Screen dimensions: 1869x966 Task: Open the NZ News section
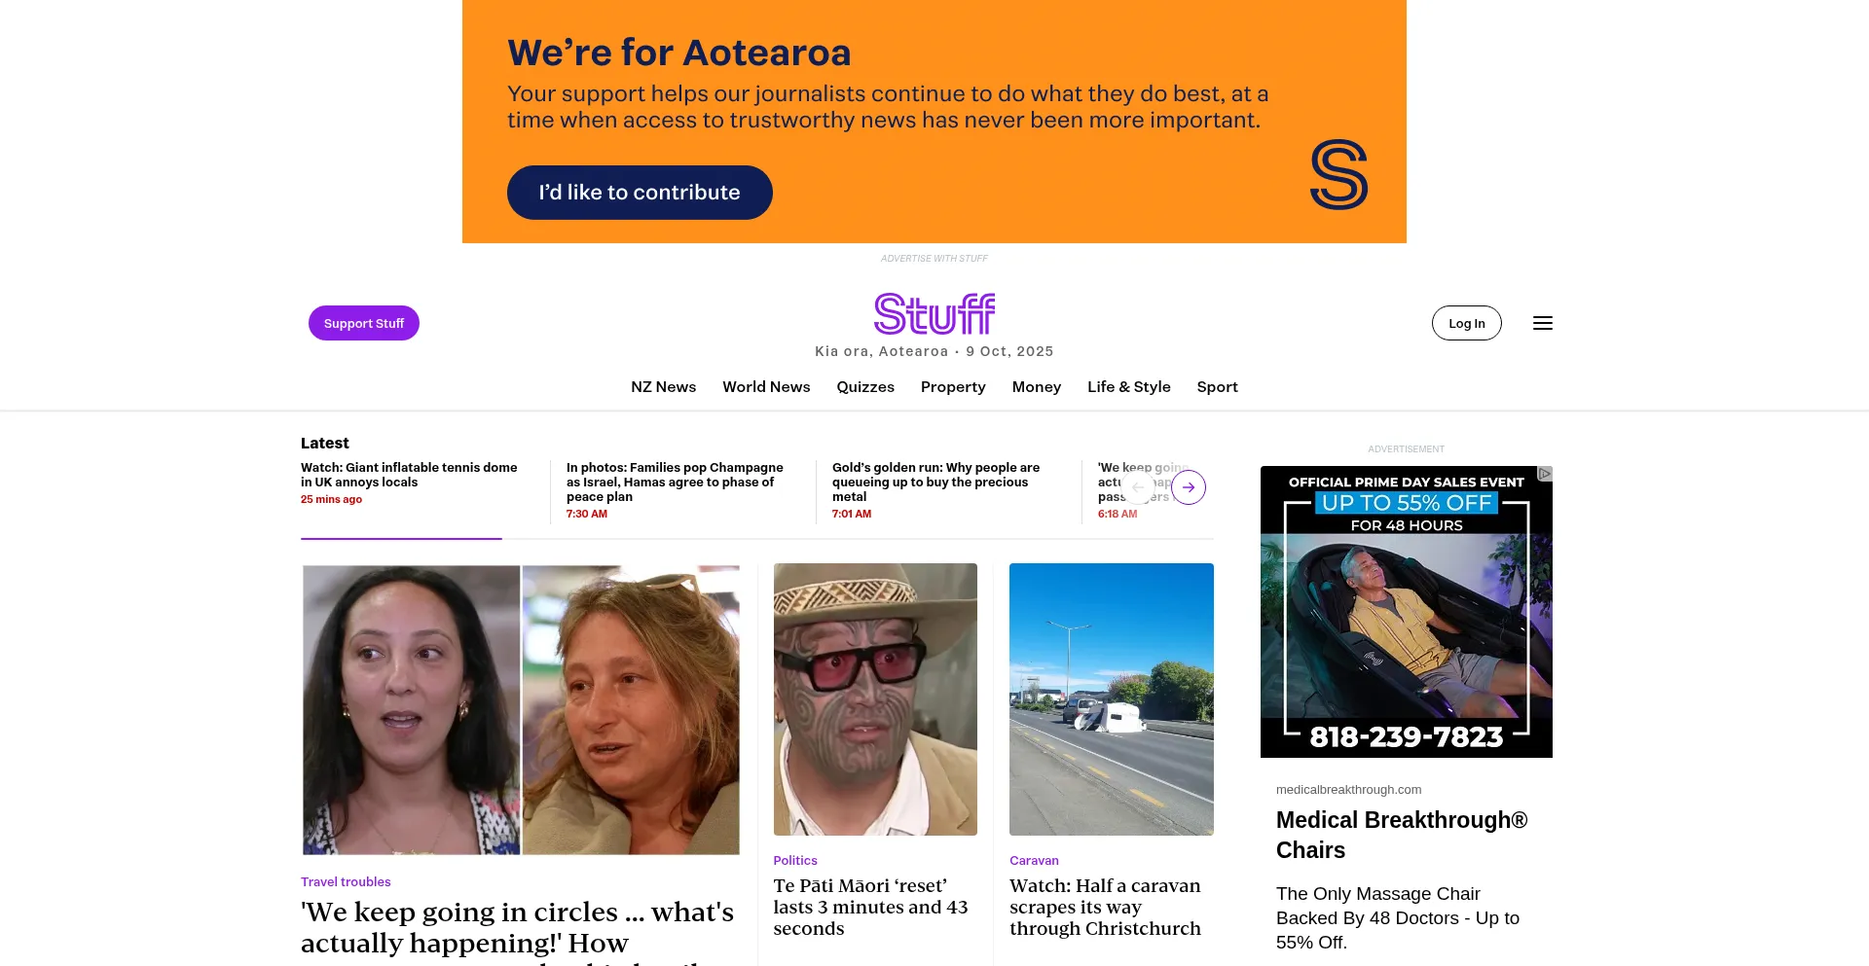[x=663, y=387]
